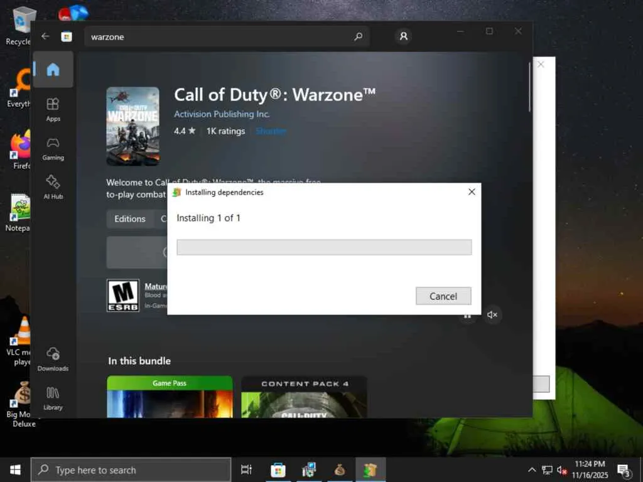Screen dimensions: 643x482
Task: Open the Content Pack 4 bundle card
Action: pos(304,397)
